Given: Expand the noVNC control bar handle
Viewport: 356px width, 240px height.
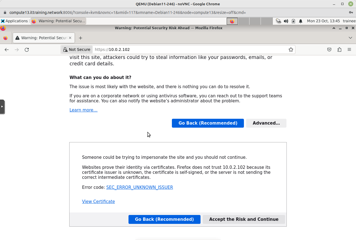Looking at the screenshot, I should 2,107.
